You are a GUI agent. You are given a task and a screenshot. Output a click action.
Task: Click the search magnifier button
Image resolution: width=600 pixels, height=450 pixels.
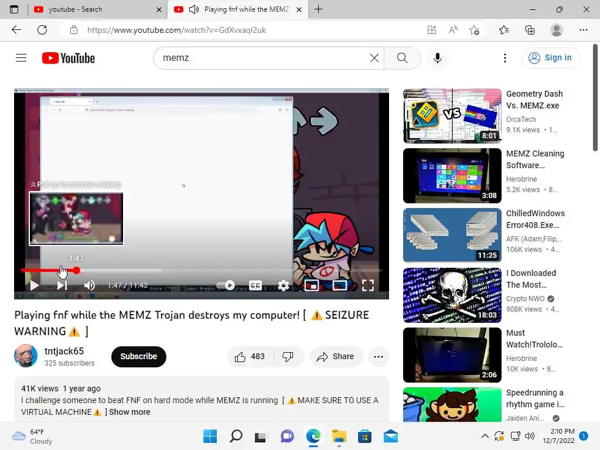[x=402, y=58]
